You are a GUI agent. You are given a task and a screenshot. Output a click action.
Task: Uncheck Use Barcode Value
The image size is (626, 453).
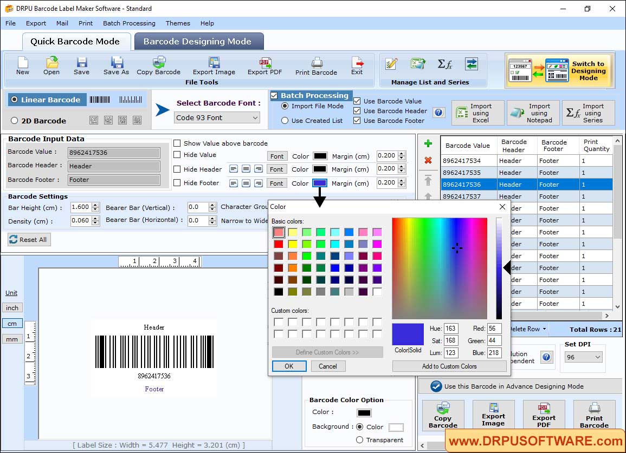click(x=357, y=101)
